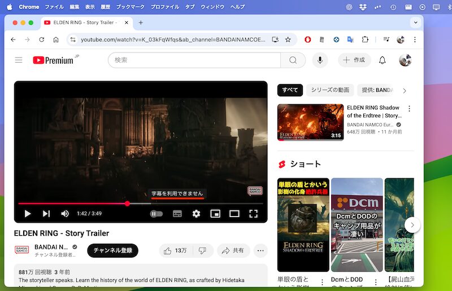Open BANDAI N... channel name under video
This screenshot has width=452, height=291.
51,247
